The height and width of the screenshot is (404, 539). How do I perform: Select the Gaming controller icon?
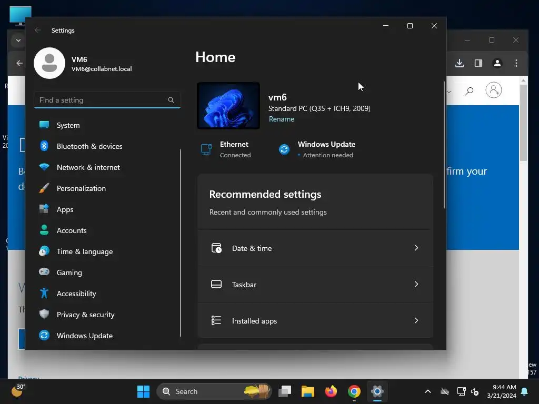pyautogui.click(x=44, y=272)
